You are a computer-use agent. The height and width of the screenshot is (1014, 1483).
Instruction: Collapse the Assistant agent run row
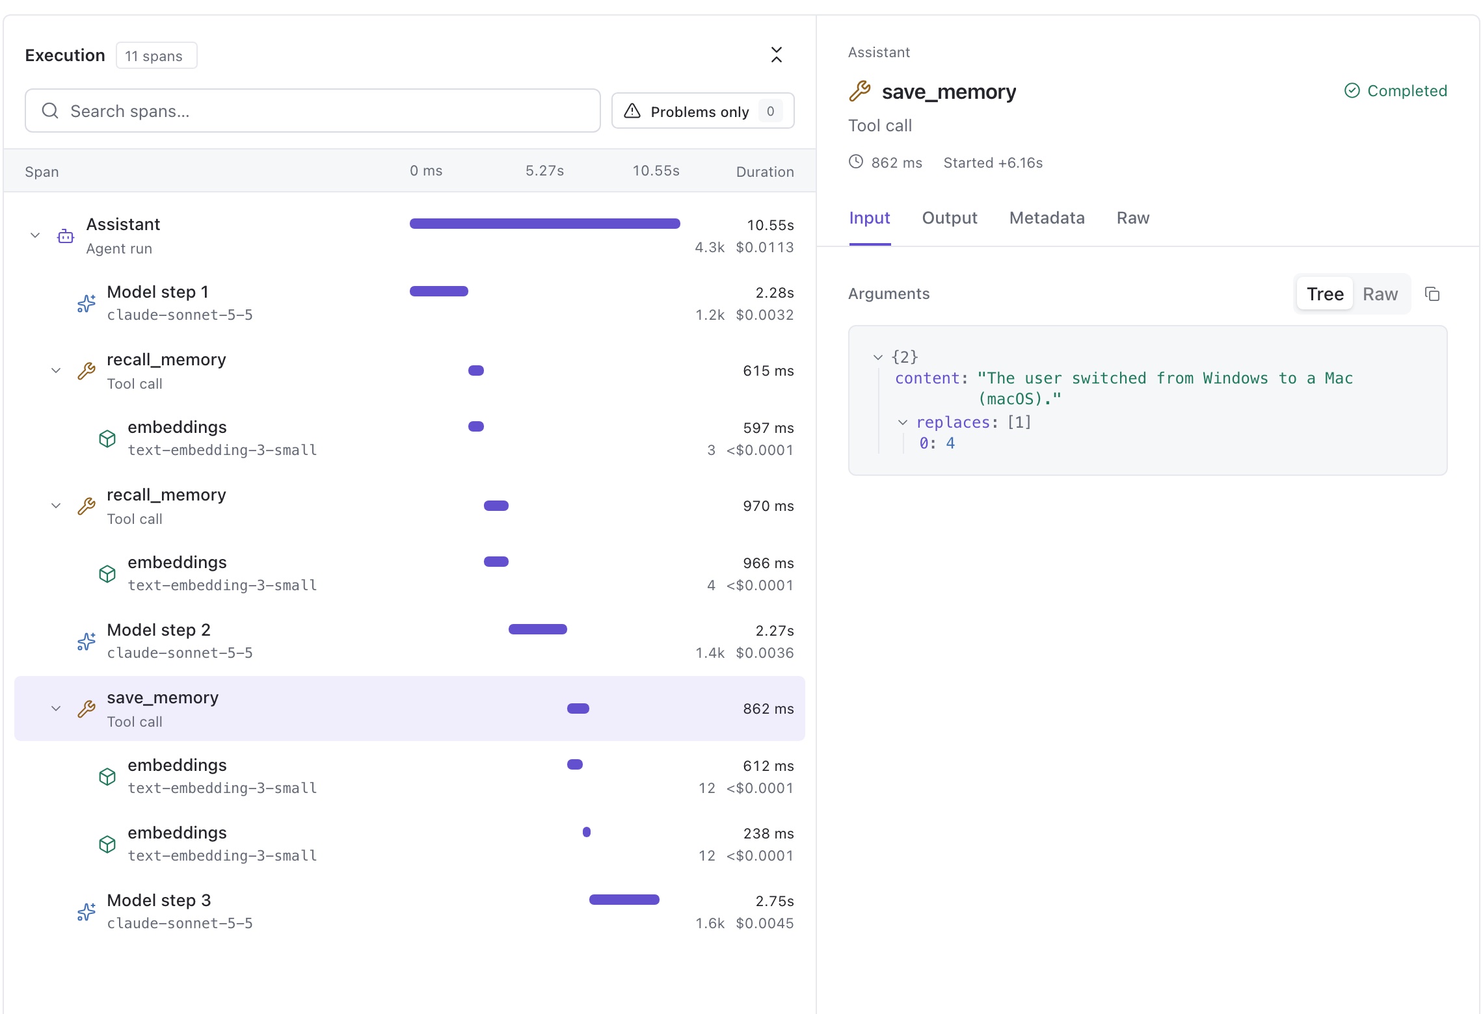click(x=35, y=235)
